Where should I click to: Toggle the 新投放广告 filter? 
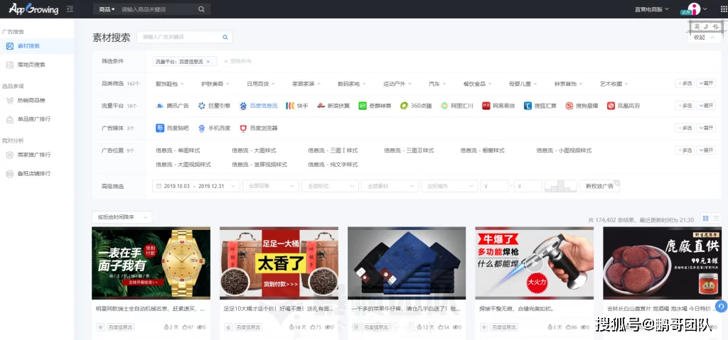click(599, 186)
